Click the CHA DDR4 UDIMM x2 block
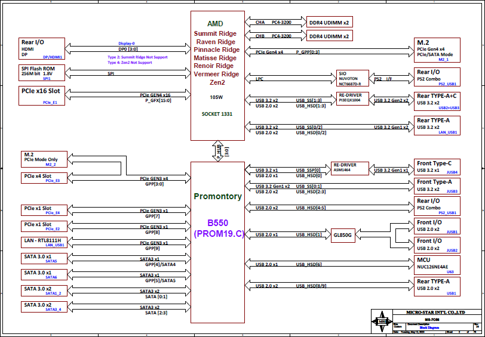This screenshot has height=337, width=485. [330, 22]
